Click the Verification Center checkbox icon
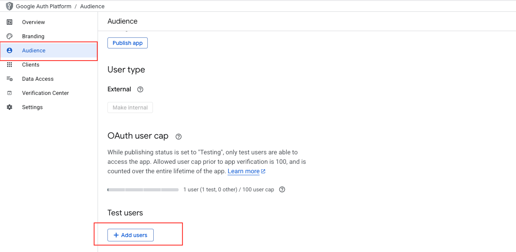 click(x=9, y=93)
